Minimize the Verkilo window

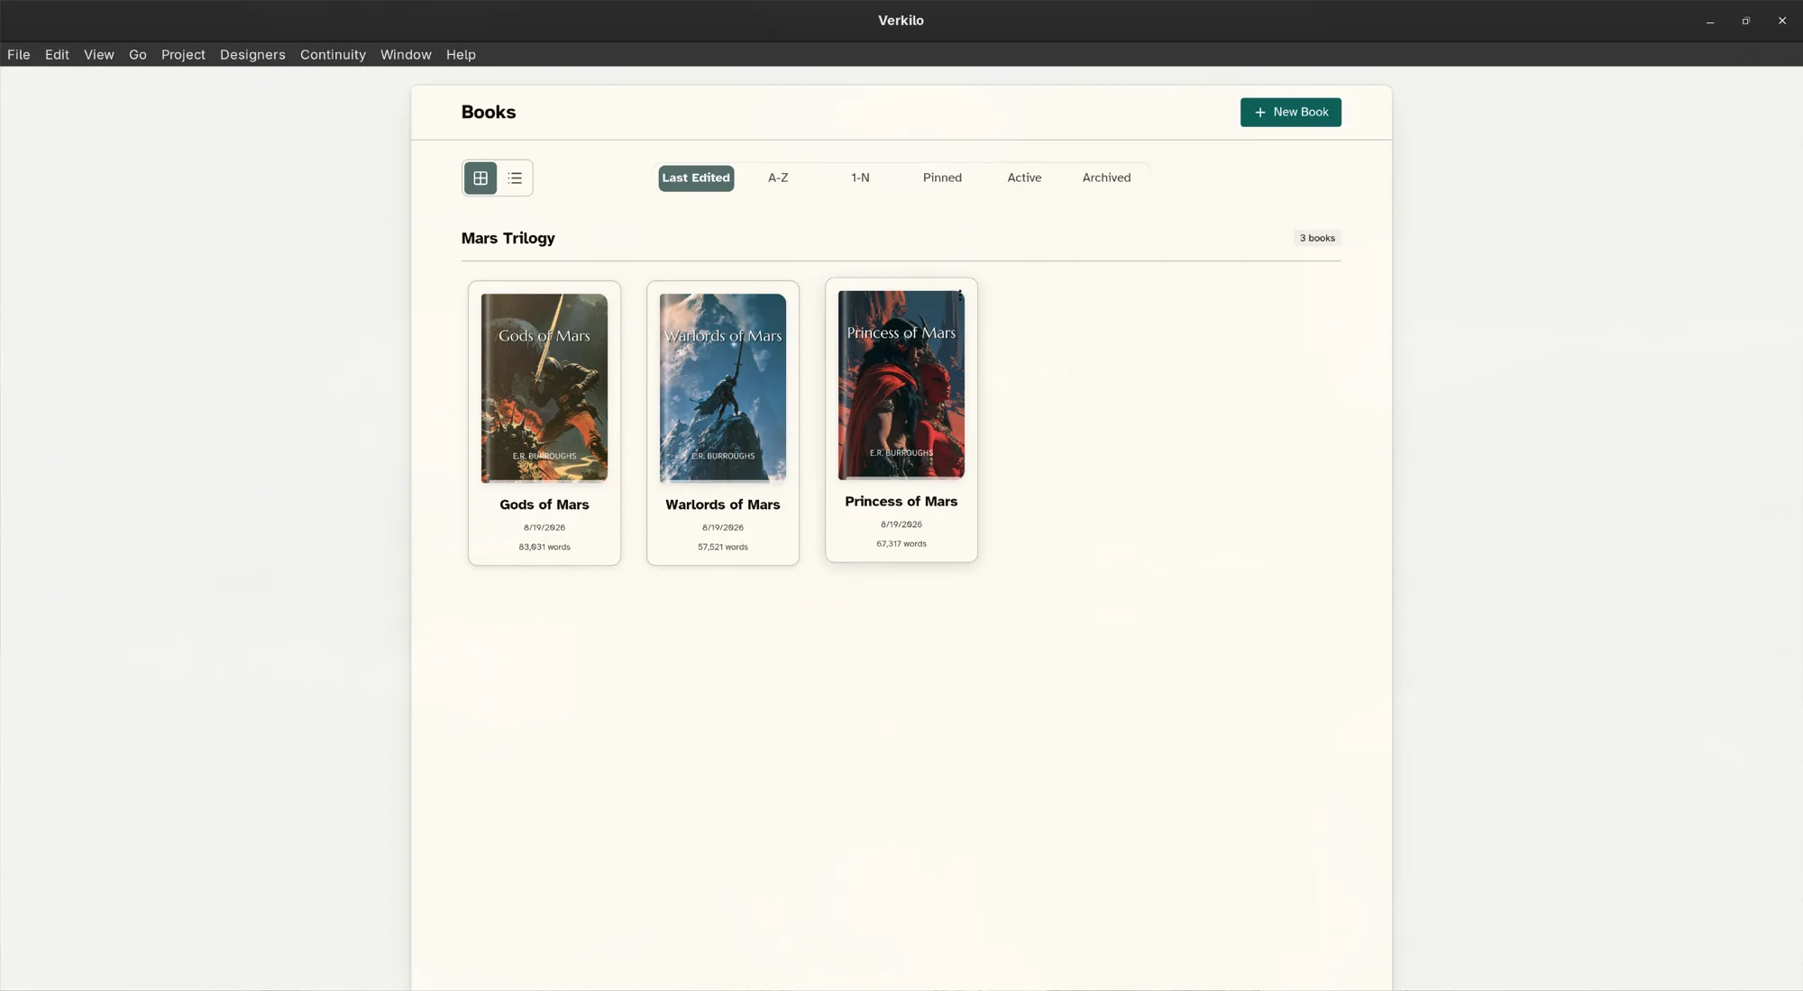(x=1710, y=21)
